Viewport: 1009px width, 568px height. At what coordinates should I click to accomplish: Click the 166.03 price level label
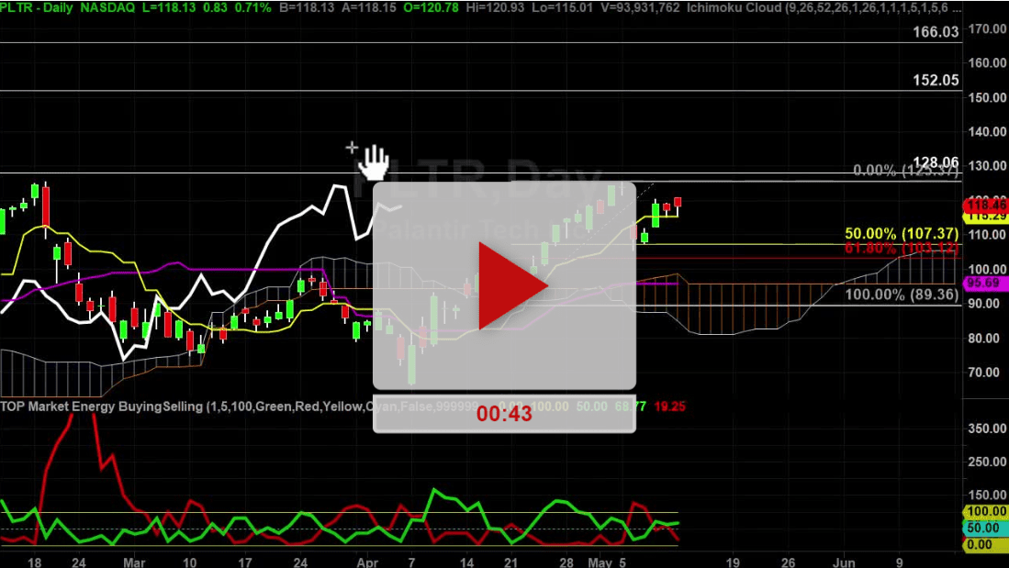[936, 31]
